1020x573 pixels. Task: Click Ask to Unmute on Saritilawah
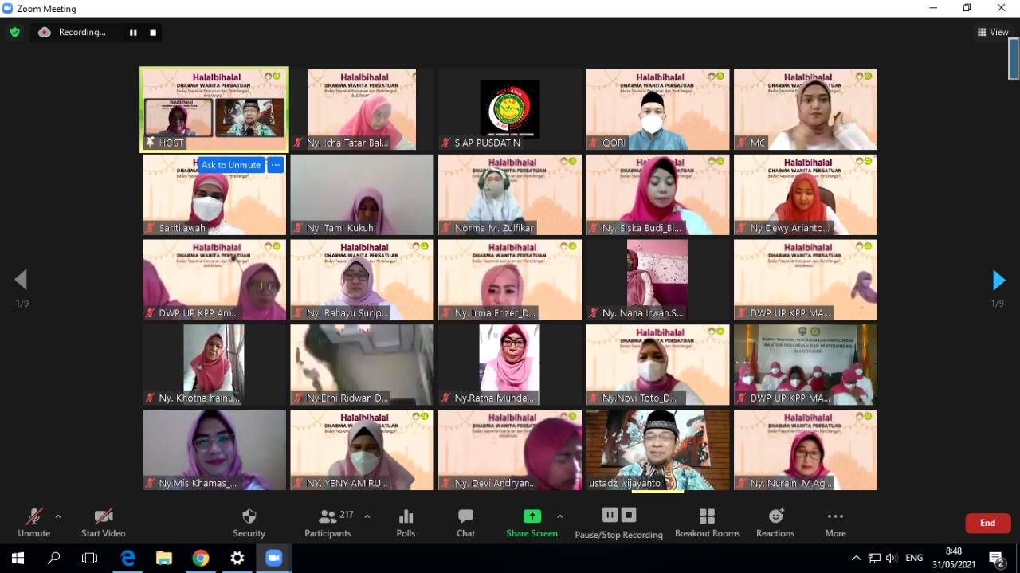[231, 165]
